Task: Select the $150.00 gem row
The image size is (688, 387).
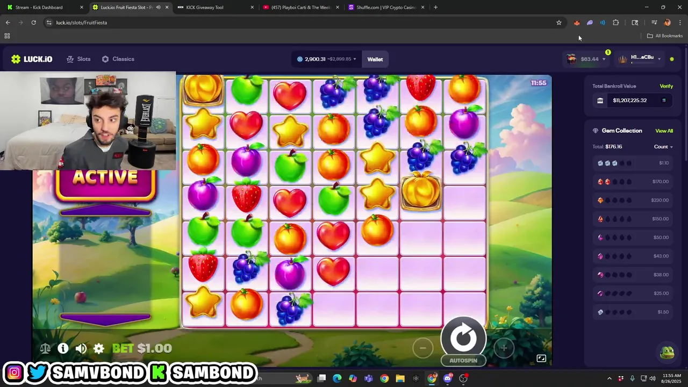Action: point(633,219)
